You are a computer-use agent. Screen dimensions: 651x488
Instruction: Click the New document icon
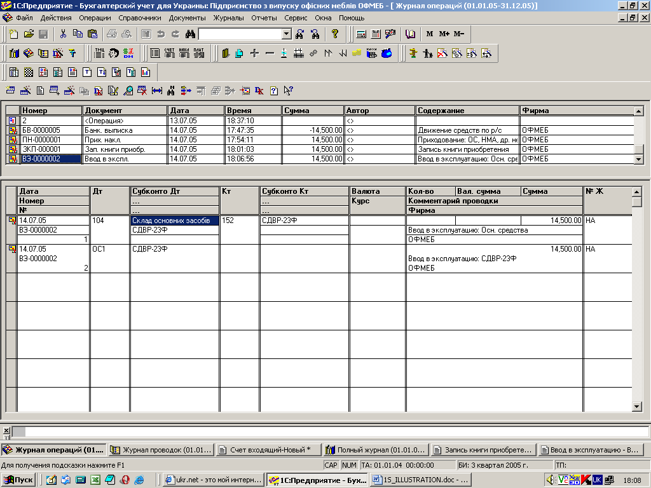[x=13, y=34]
